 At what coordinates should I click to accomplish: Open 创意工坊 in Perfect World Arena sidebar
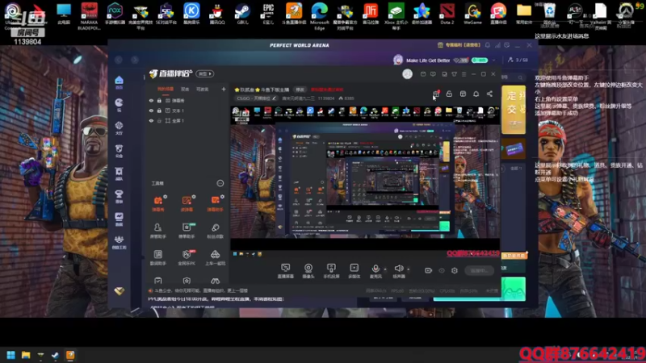click(119, 243)
